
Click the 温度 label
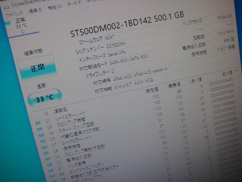(x=41, y=86)
